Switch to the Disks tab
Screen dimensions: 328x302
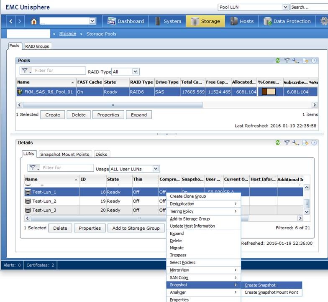pos(101,155)
